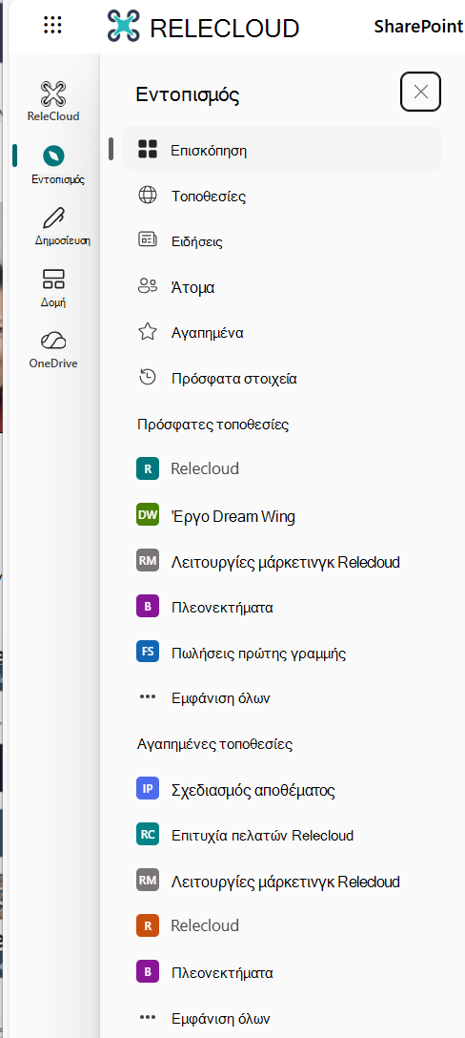The height and width of the screenshot is (1038, 465).
Task: Click the Relecloud drone logo in header
Action: point(125,27)
